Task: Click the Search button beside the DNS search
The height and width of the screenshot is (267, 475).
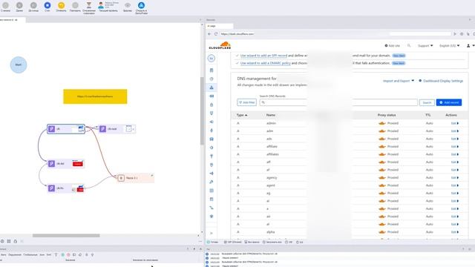Action: coord(427,102)
